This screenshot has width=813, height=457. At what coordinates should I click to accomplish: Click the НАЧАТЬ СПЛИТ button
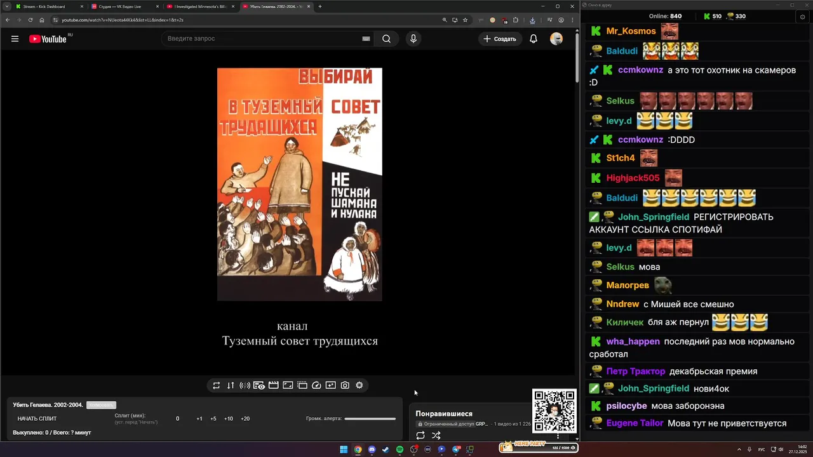click(x=37, y=419)
